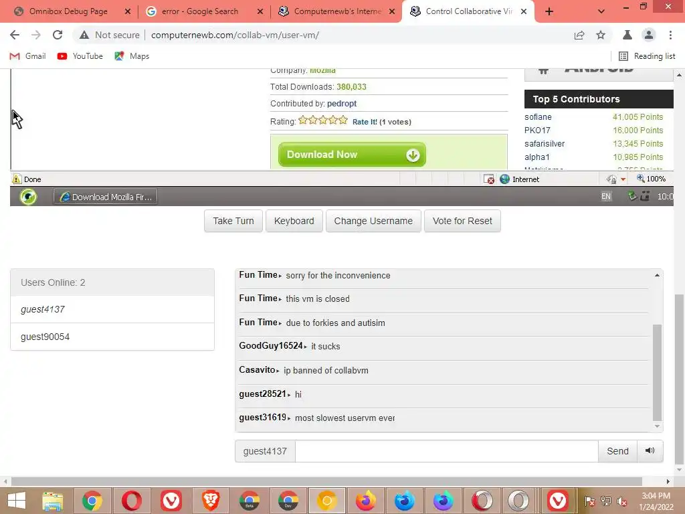Image resolution: width=685 pixels, height=514 pixels.
Task: Toggle chat sound with the speaker icon
Action: (x=650, y=450)
